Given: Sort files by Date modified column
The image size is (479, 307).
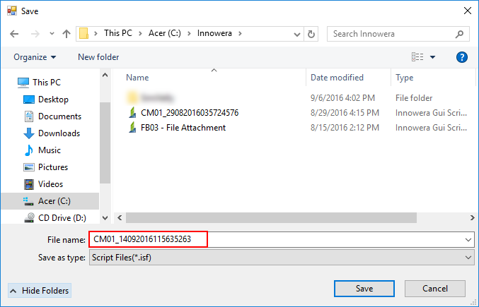Looking at the screenshot, I should 337,78.
